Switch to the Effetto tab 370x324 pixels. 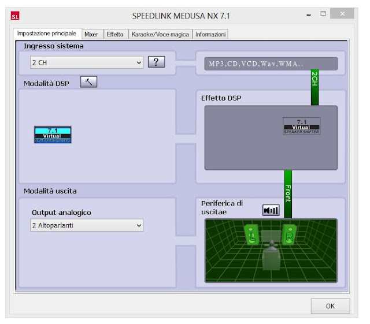click(x=116, y=34)
